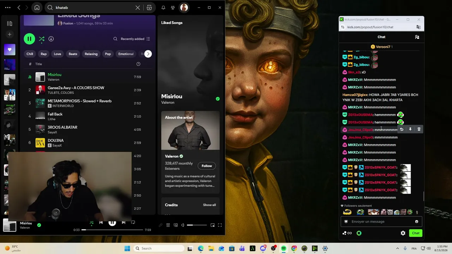The height and width of the screenshot is (254, 452).
Task: Toggle repeat in the player bar
Action: 133,223
